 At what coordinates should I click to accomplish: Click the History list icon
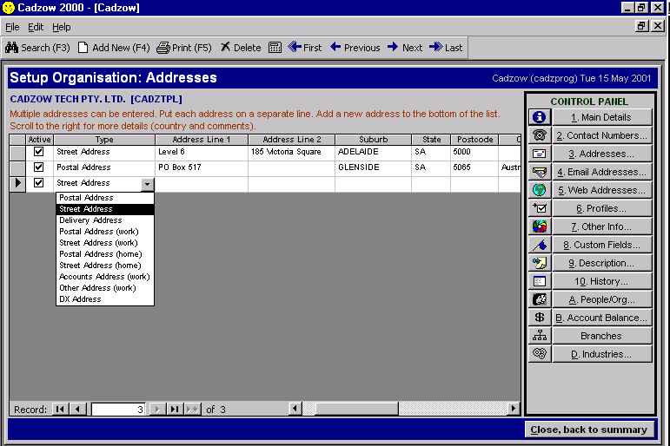pyautogui.click(x=540, y=281)
